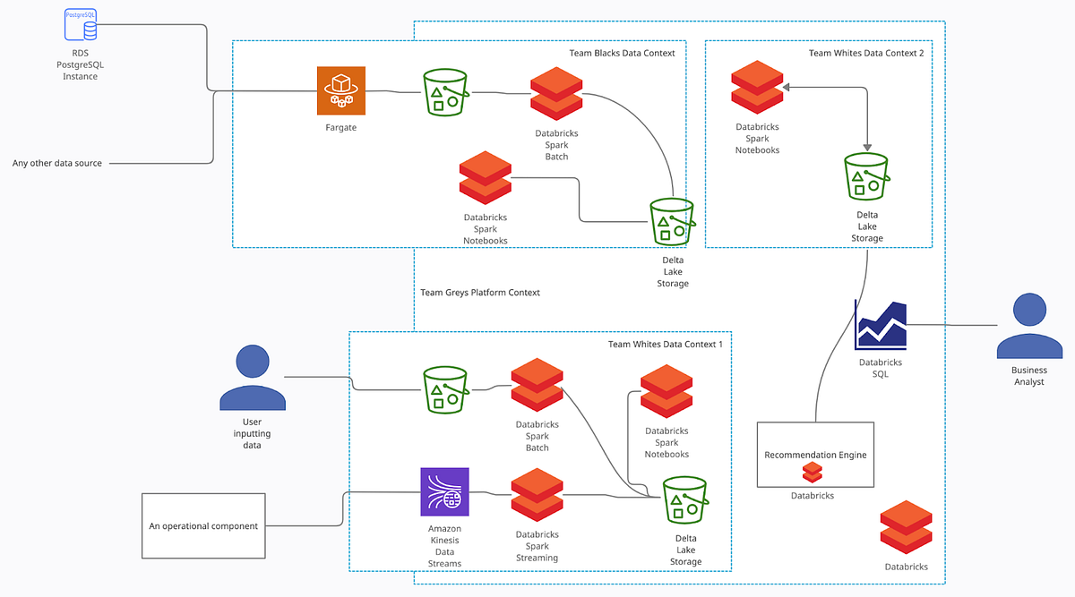Click the Recommendation Engine box

(x=815, y=455)
